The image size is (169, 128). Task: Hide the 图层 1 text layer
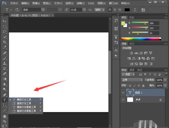coord(123,93)
